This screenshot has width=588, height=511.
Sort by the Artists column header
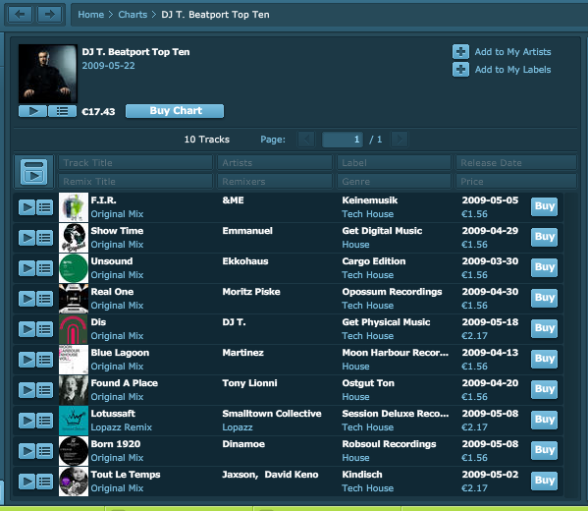(275, 163)
